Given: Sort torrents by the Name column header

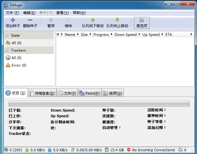Looking at the screenshot, I should 70,35.
